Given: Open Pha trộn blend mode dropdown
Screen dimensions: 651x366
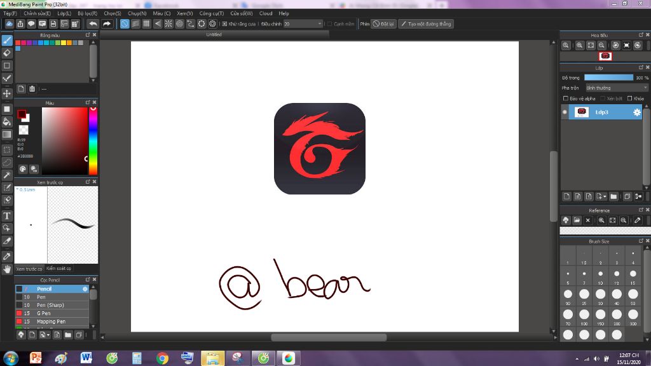Looking at the screenshot, I should tap(617, 88).
